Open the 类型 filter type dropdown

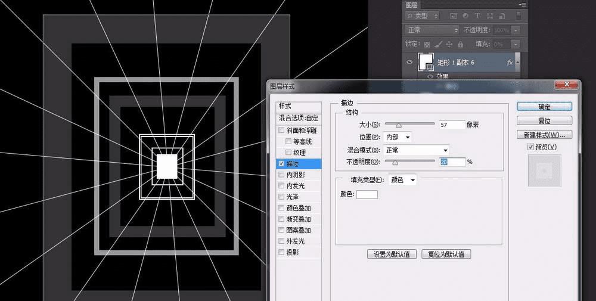(423, 16)
